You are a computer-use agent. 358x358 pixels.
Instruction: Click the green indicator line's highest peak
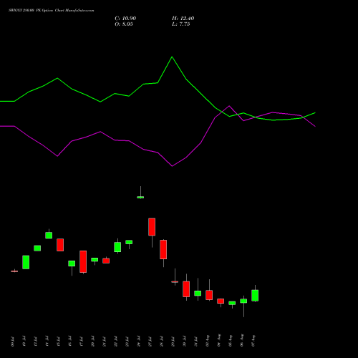tap(172, 57)
